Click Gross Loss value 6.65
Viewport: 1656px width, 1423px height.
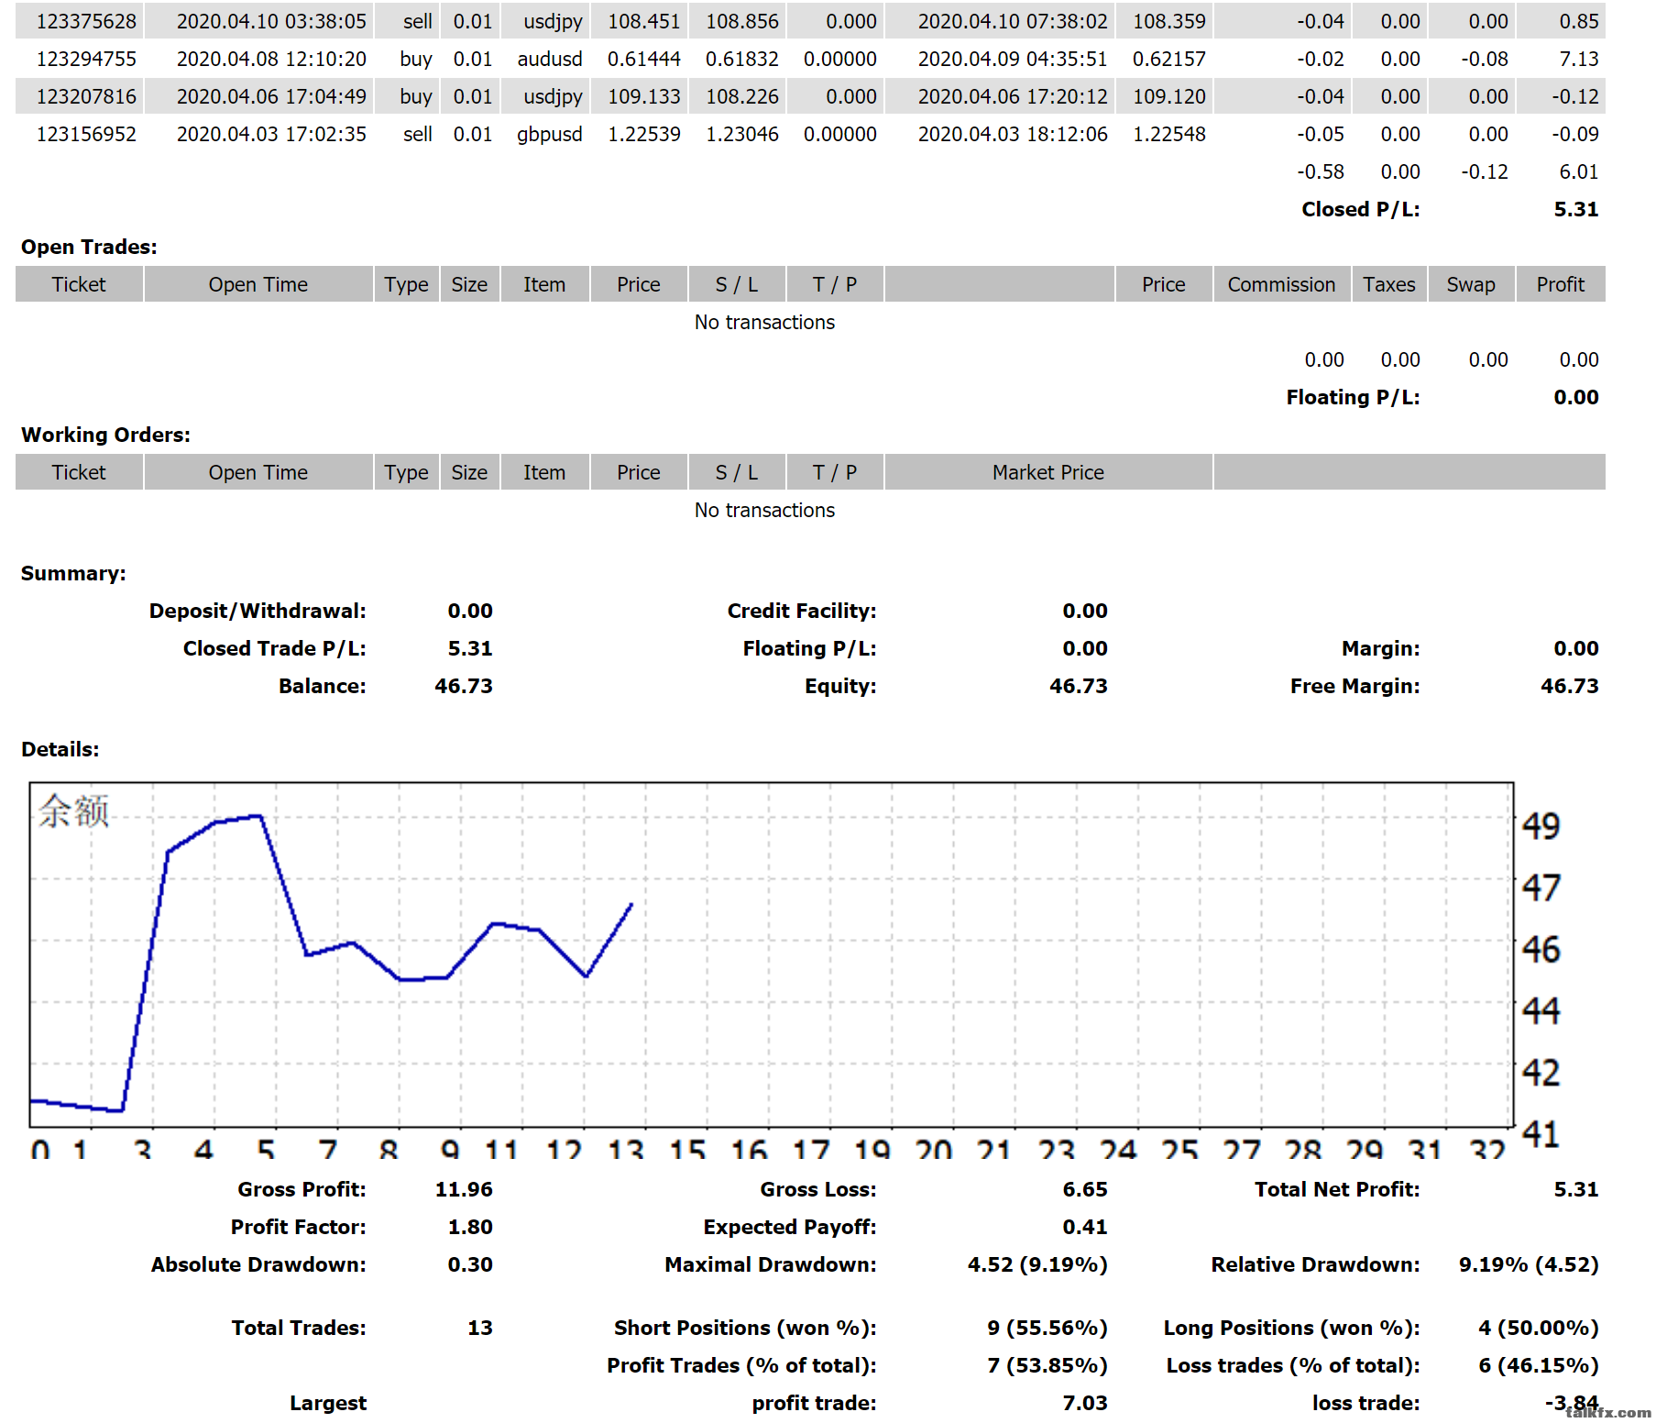click(1085, 1189)
